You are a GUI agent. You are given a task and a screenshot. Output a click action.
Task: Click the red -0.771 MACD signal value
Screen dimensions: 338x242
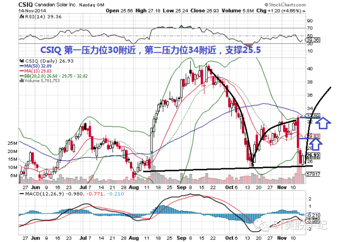(95, 194)
